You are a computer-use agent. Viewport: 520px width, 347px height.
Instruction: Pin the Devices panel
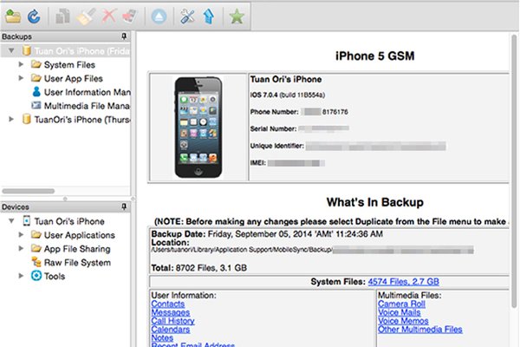[x=124, y=206]
